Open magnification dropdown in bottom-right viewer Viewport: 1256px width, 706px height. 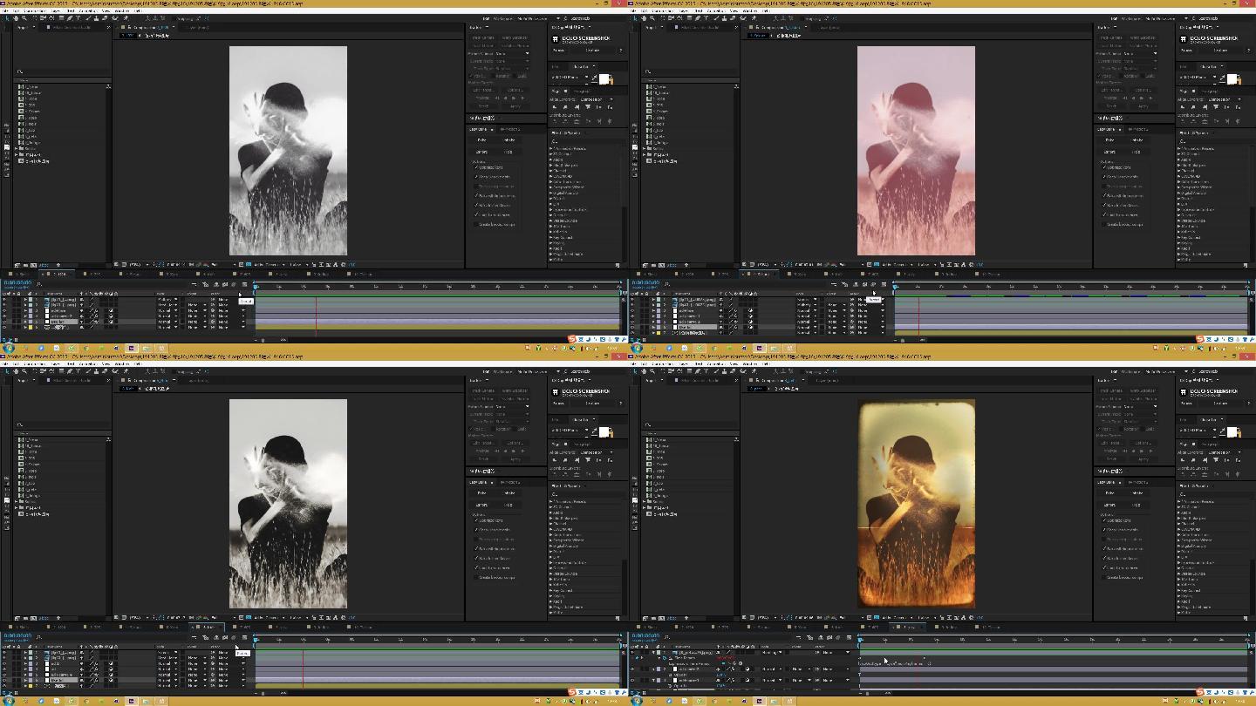click(x=765, y=617)
